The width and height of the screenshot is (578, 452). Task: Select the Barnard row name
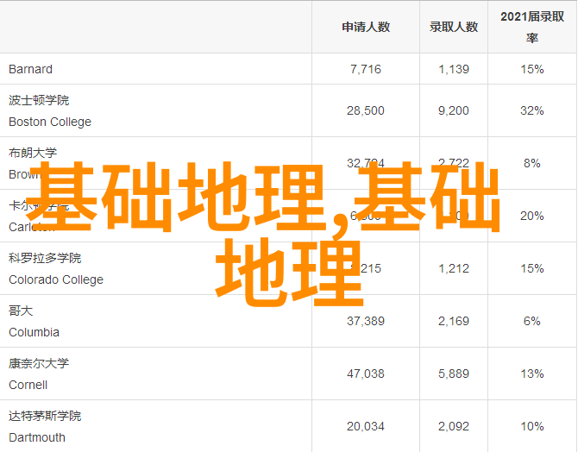tap(30, 69)
